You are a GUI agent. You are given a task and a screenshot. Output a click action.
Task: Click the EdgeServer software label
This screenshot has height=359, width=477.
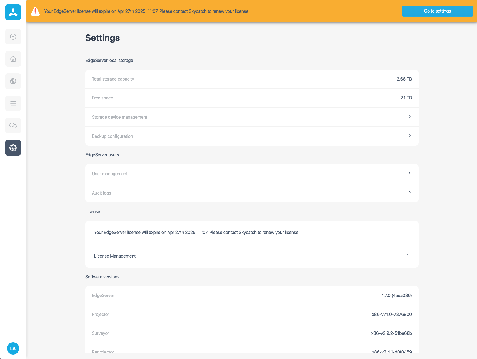click(103, 295)
